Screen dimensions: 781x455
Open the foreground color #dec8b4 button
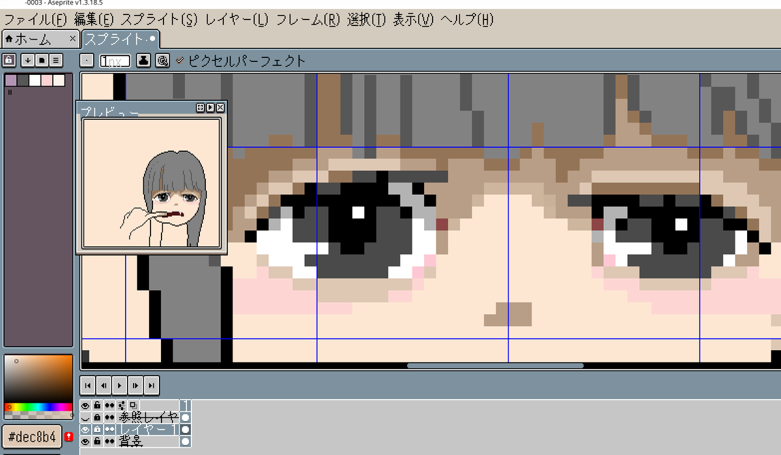click(x=32, y=437)
